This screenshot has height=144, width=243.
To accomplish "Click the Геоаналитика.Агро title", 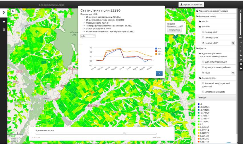I will 52,5.
